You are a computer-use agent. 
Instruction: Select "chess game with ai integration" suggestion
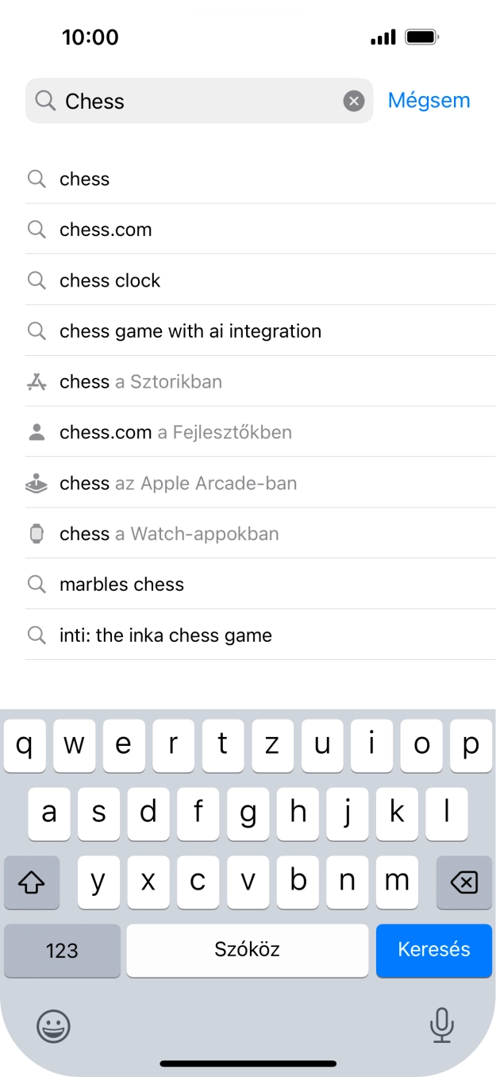pos(190,331)
